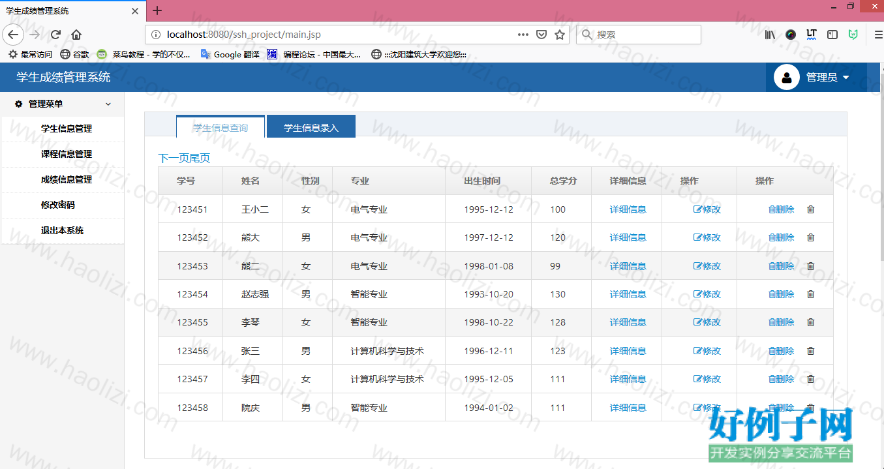The width and height of the screenshot is (884, 469).
Task: Open the 菜鸟教程 bookmark
Action: (144, 55)
